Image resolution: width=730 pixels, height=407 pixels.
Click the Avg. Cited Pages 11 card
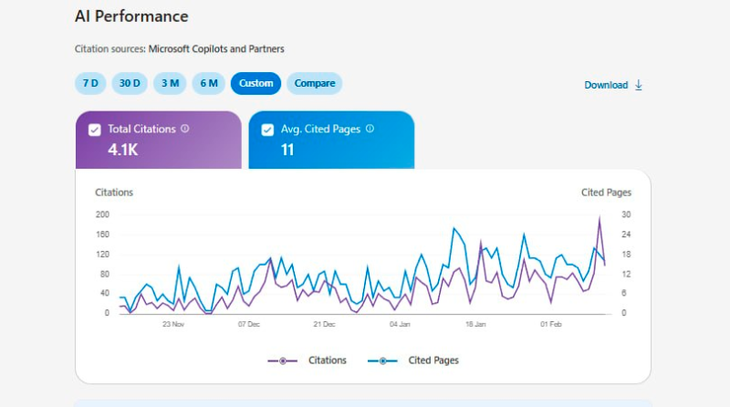331,140
